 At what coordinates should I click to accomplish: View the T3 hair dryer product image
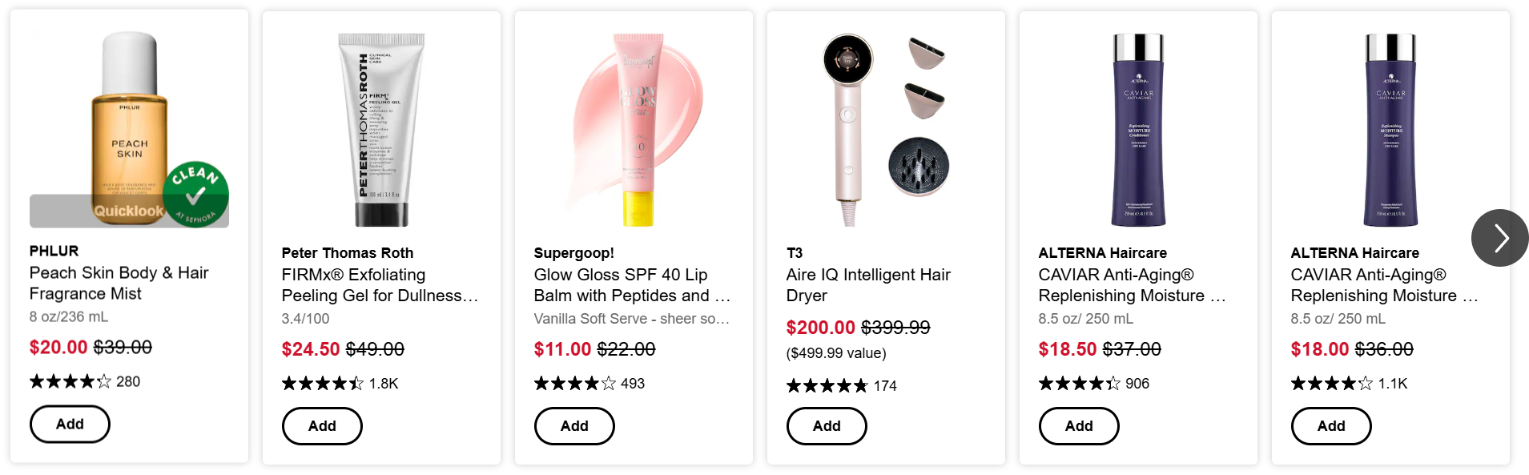pos(886,130)
